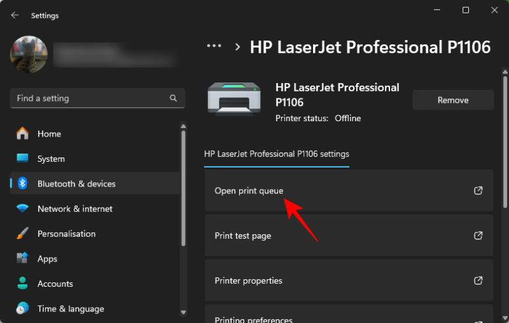Image resolution: width=509 pixels, height=323 pixels.
Task: Click the Home house icon
Action: pos(22,133)
